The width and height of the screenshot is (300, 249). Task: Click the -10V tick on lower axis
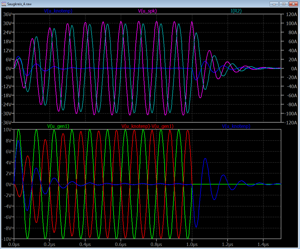coord(7,239)
